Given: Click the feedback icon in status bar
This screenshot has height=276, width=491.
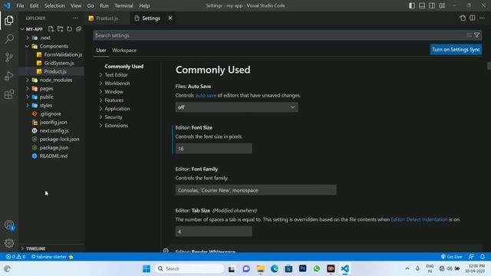Looking at the screenshot, I should point(471,257).
